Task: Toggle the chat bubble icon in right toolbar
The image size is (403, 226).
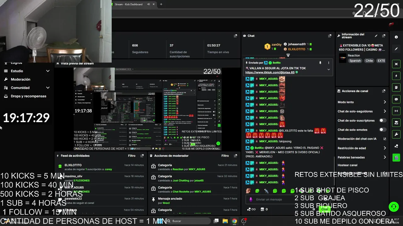Action: point(396,99)
